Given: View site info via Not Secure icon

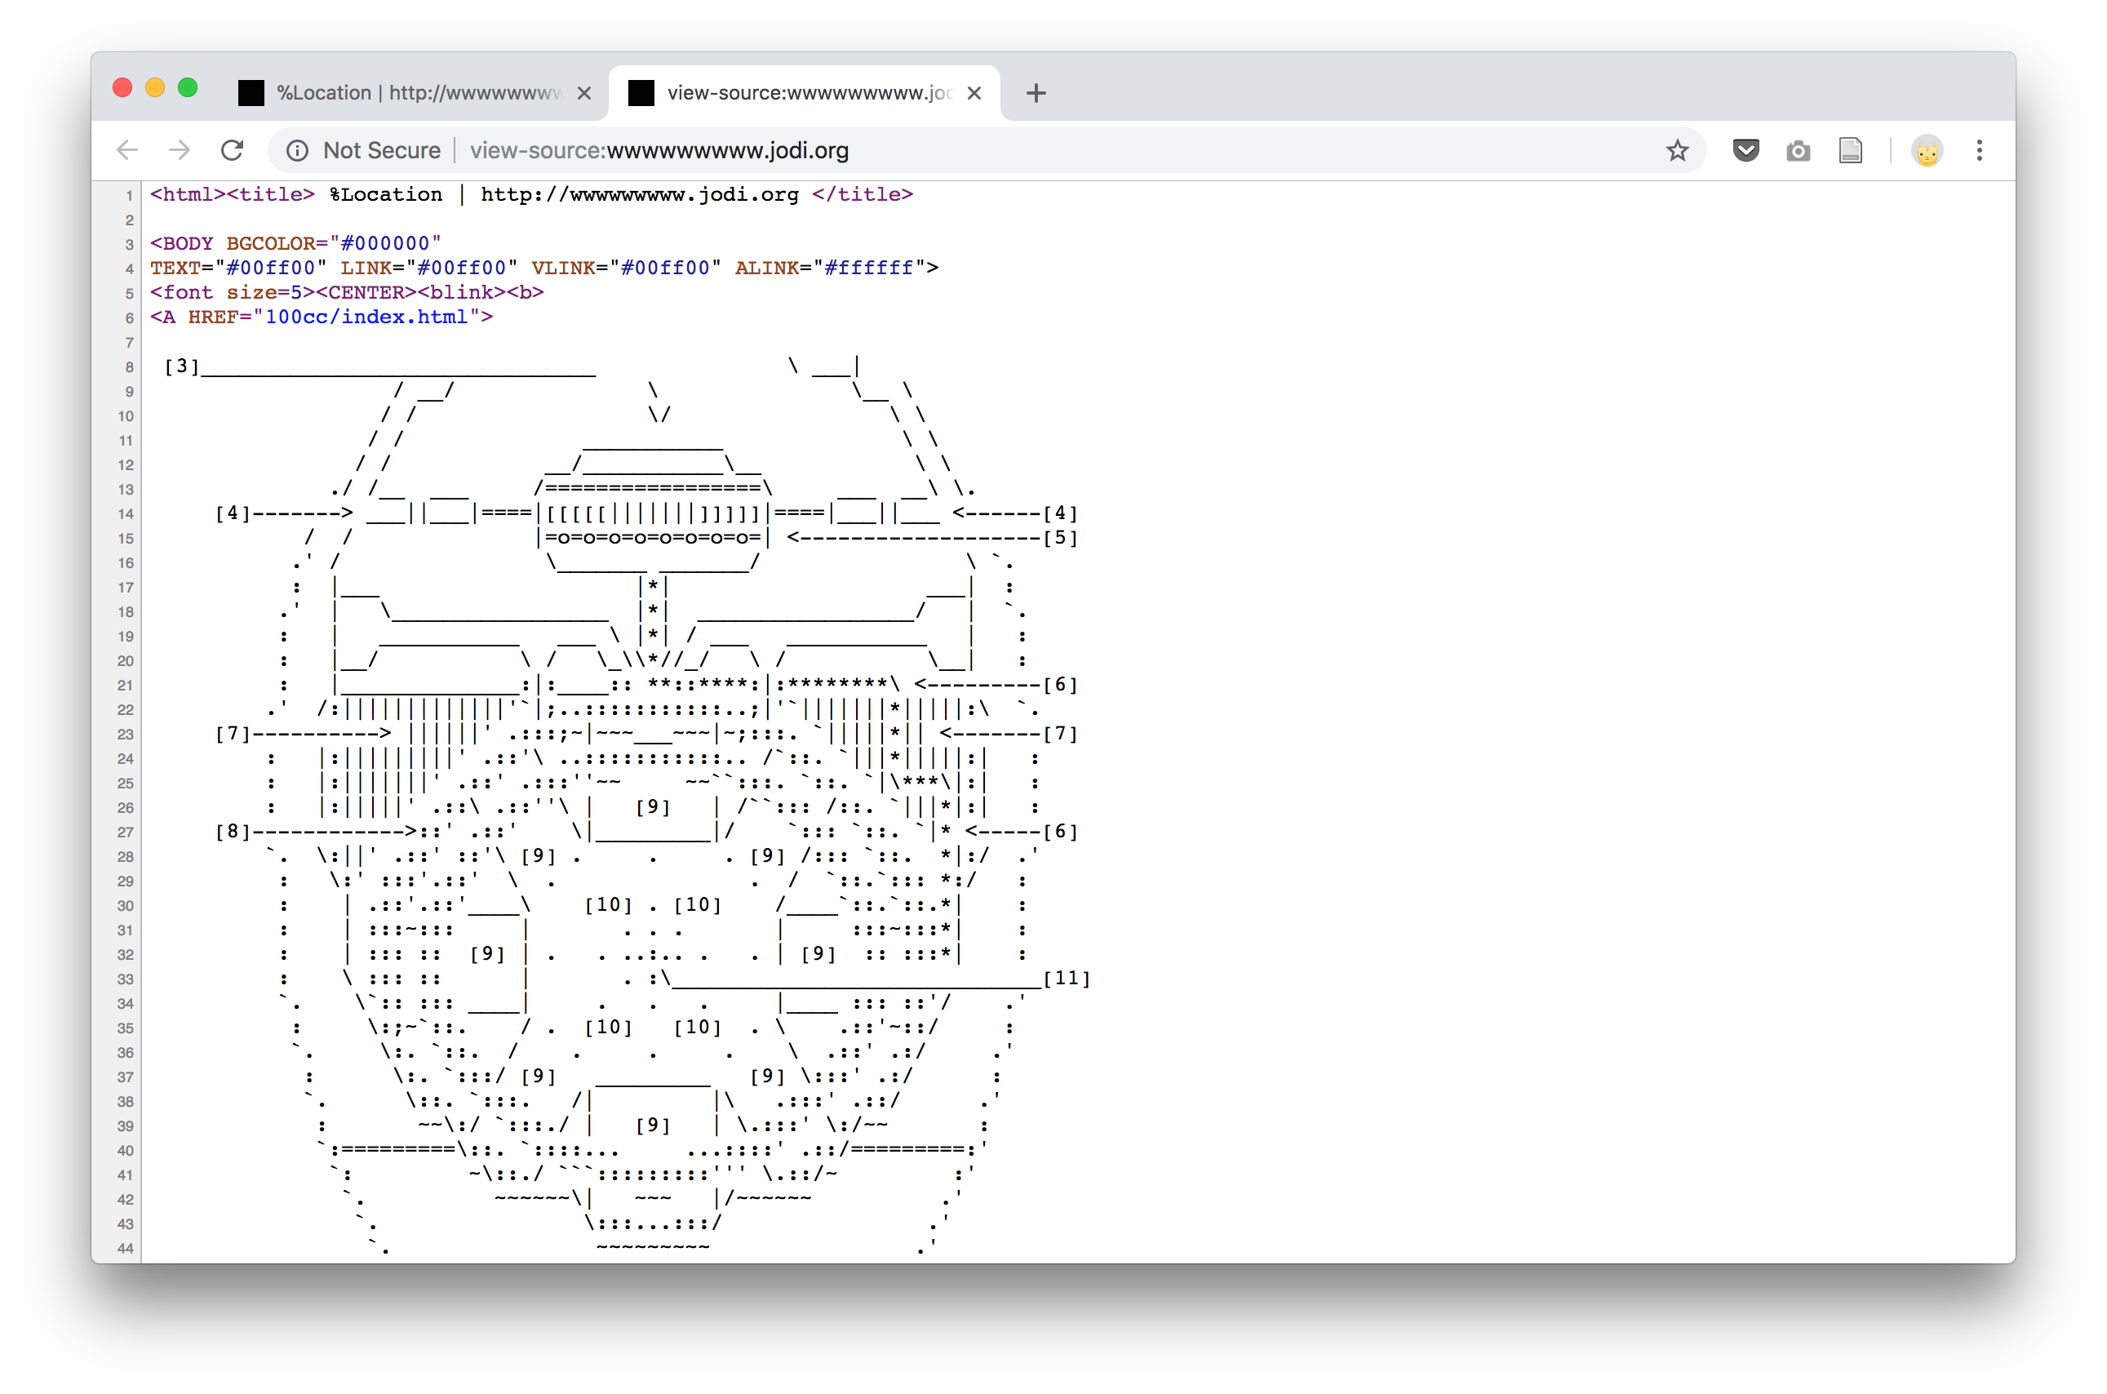Looking at the screenshot, I should tap(297, 151).
